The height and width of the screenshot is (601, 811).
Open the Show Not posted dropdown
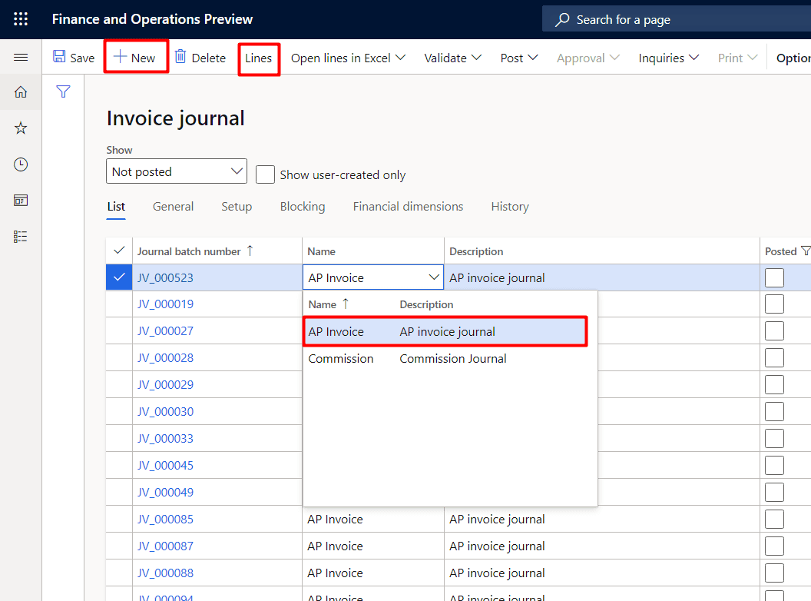[x=176, y=171]
